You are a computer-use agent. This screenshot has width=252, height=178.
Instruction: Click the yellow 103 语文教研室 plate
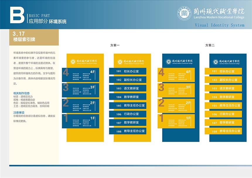tap(223, 88)
